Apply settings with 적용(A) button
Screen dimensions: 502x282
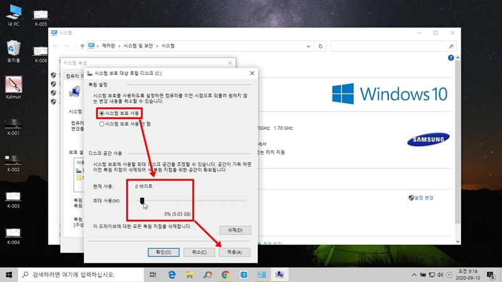tap(235, 253)
